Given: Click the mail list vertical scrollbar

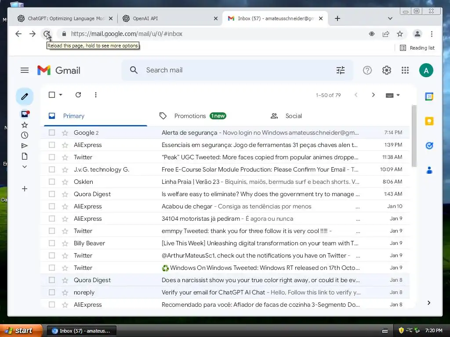Looking at the screenshot, I should (414, 136).
